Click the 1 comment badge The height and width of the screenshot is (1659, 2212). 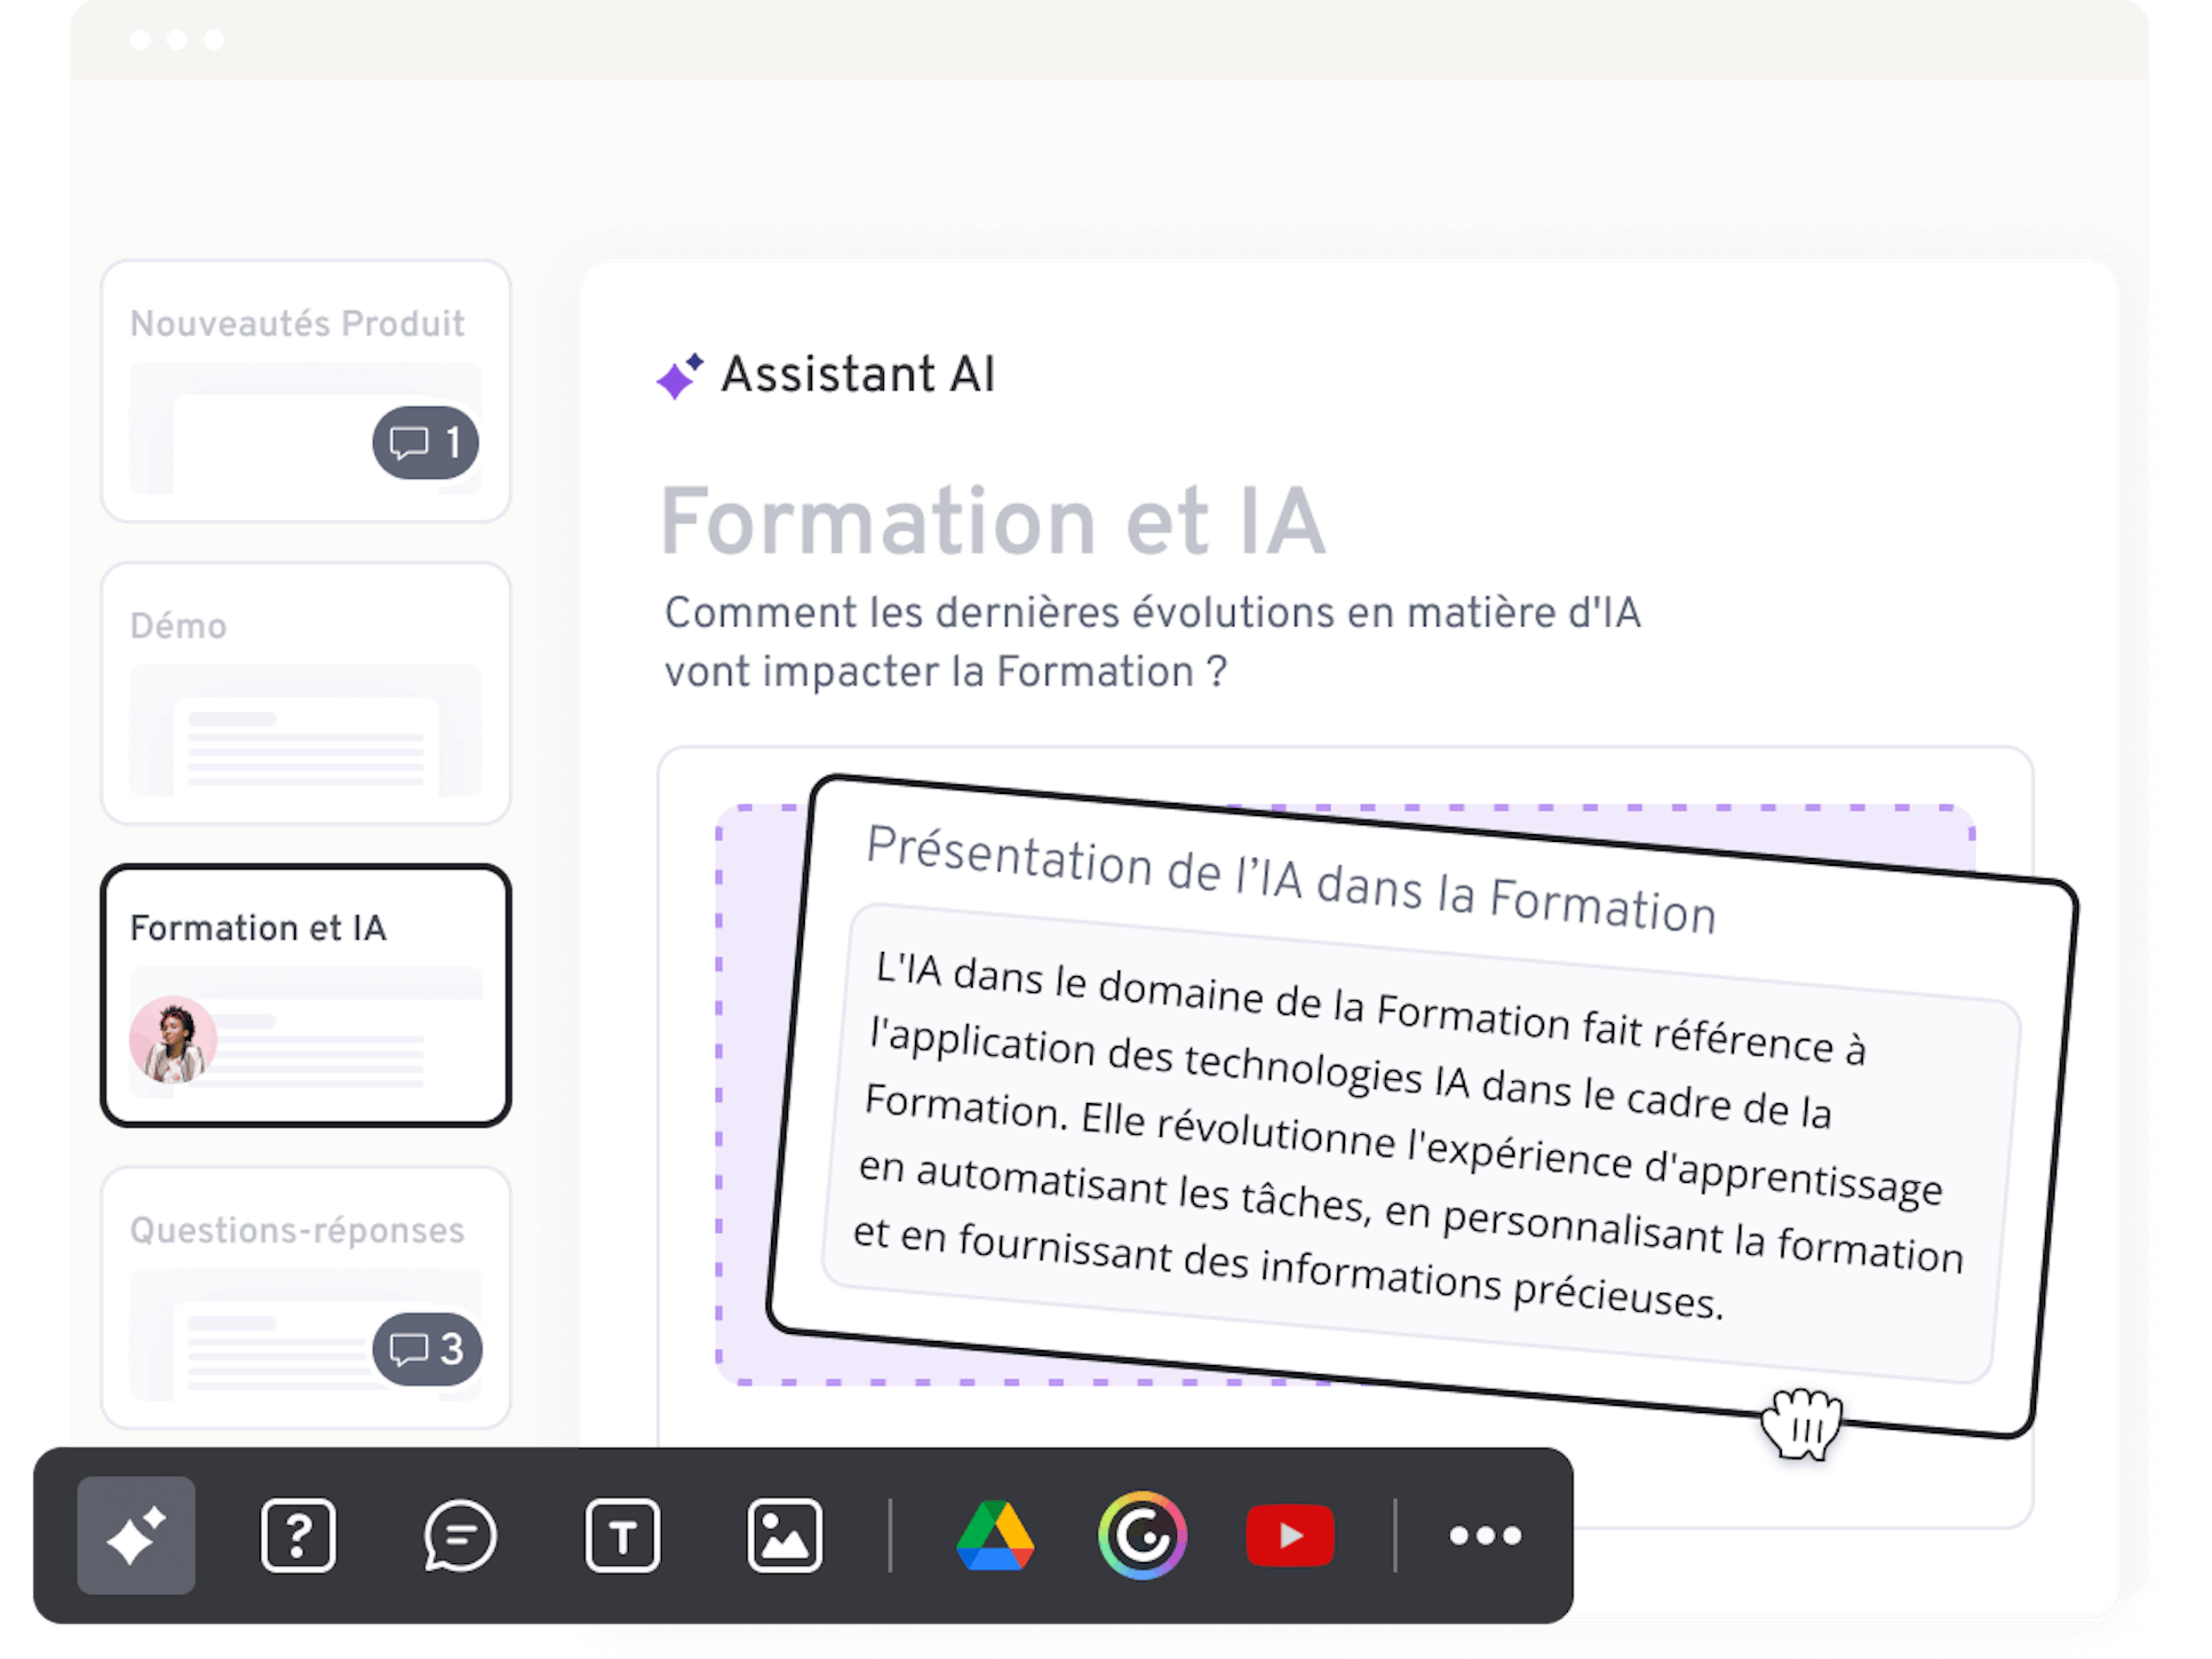(426, 442)
